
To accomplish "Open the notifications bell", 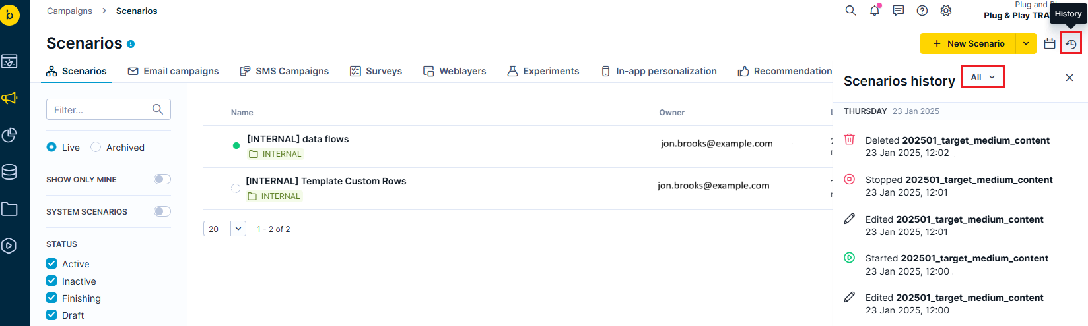I will [875, 11].
